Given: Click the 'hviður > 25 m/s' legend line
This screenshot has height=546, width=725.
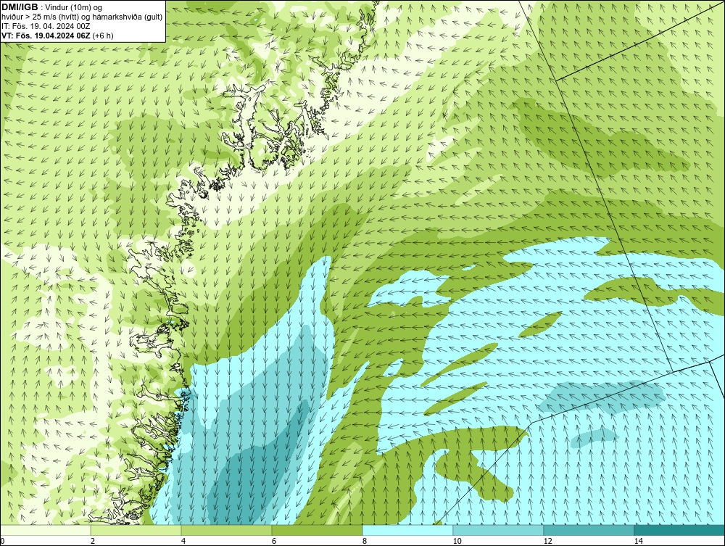Looking at the screenshot, I should pos(82,17).
